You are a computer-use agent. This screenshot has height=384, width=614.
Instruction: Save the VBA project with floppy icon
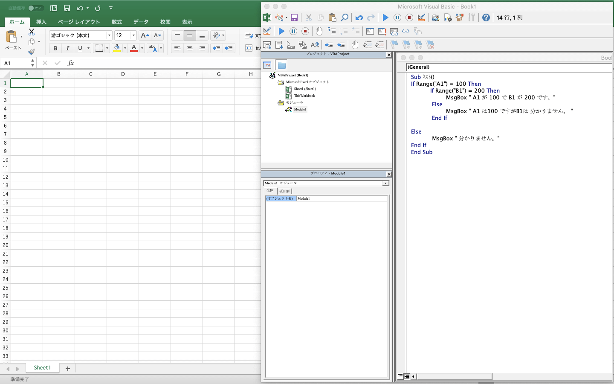294,17
